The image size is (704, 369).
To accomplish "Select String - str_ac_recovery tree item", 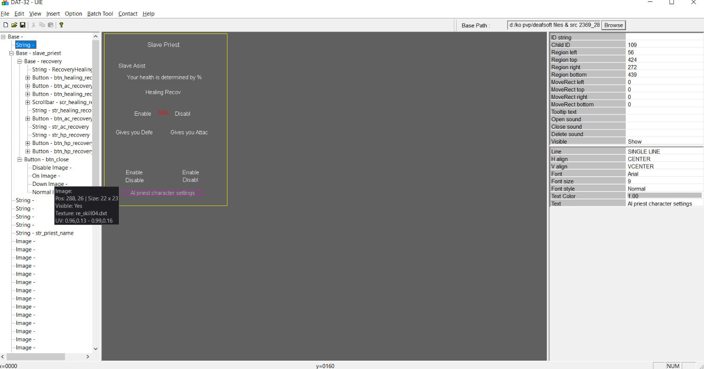I will click(x=60, y=127).
